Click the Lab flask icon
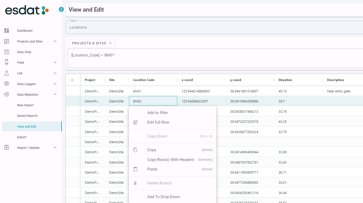Screen dimensions: 363x203 pos(7,73)
